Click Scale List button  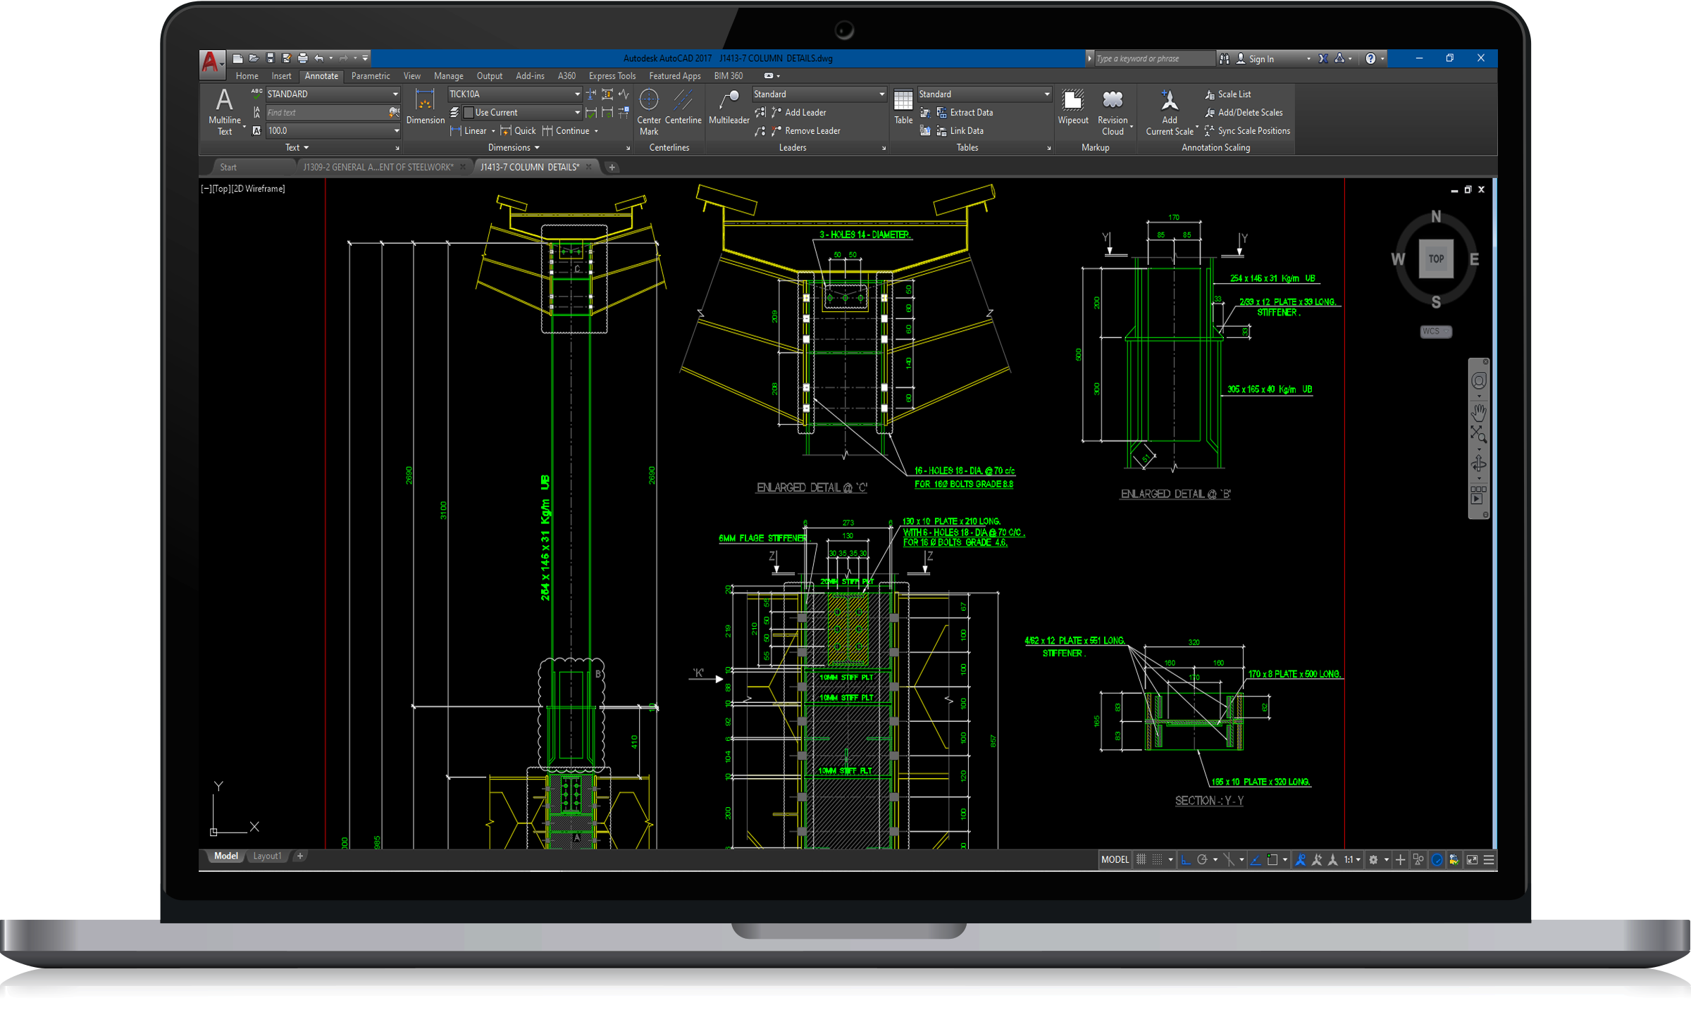point(1227,94)
